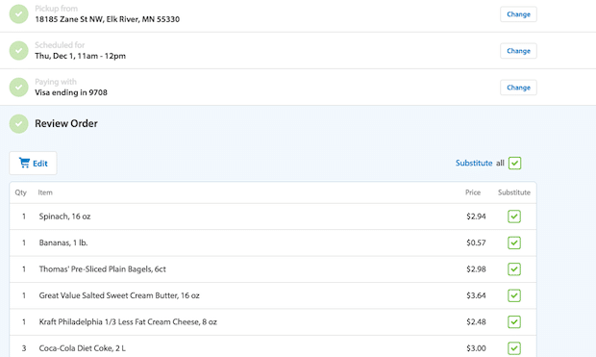This screenshot has width=596, height=357.
Task: Toggle substitute for Coca-Cola Diet Coke
Action: [514, 348]
